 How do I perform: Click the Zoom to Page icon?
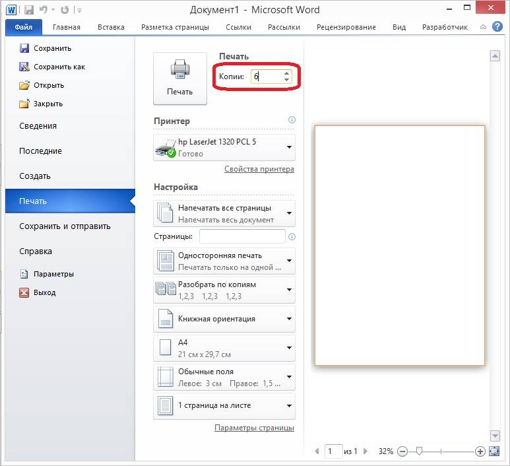coord(494,451)
